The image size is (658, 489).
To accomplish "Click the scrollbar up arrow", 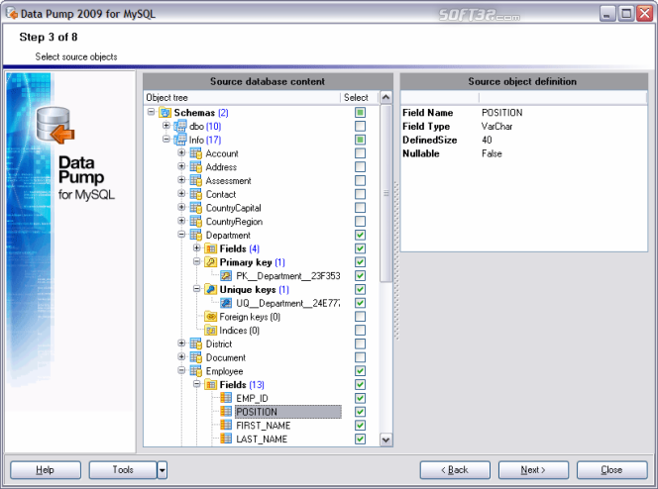I will pyautogui.click(x=386, y=98).
